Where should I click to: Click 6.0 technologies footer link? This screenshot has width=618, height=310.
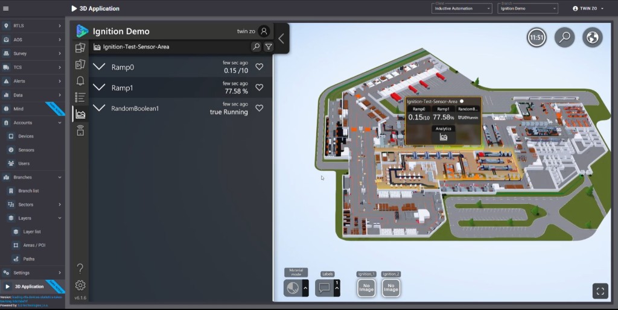coord(33,305)
